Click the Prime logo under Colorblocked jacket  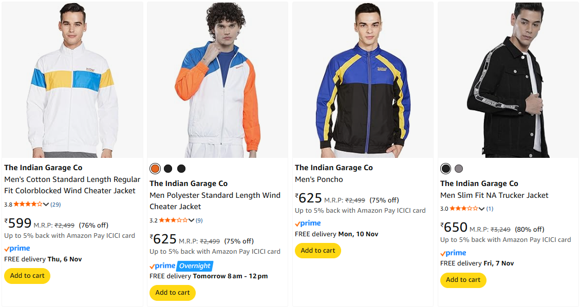click(x=17, y=249)
